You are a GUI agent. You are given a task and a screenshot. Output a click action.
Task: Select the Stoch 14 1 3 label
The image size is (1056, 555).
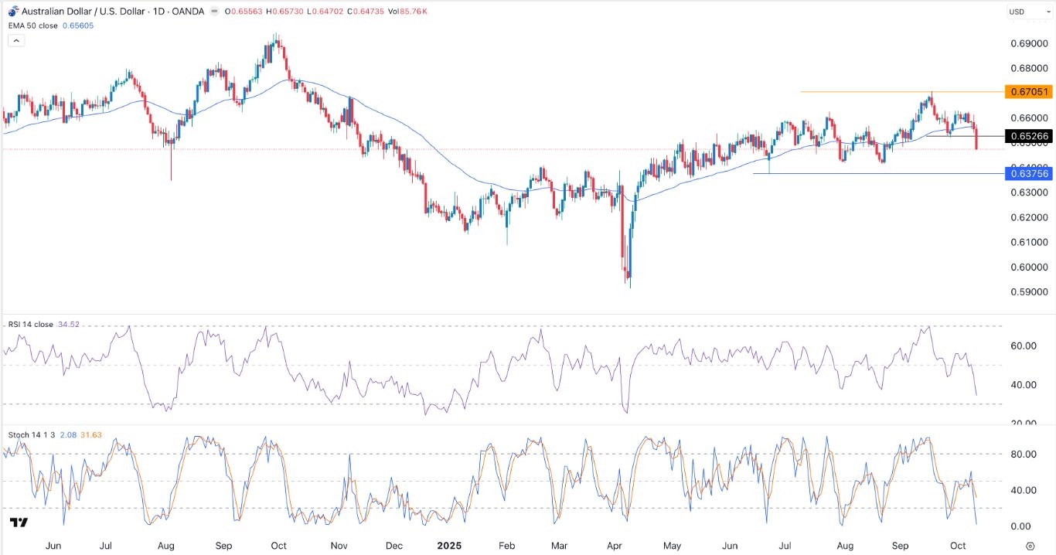point(32,434)
